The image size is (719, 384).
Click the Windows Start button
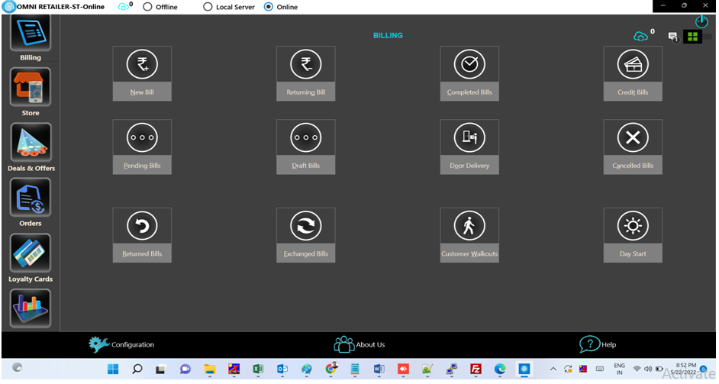(113, 369)
